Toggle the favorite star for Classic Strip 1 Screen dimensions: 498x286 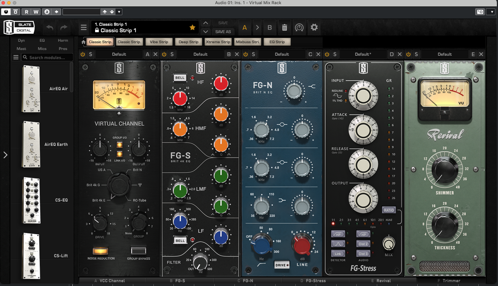coord(192,27)
